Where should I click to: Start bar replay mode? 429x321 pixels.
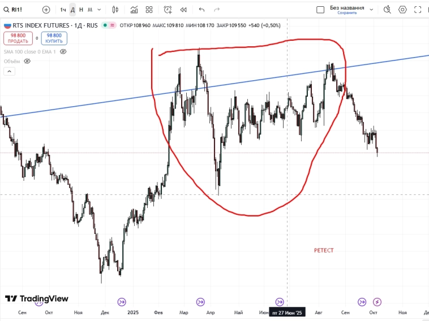pyautogui.click(x=183, y=10)
